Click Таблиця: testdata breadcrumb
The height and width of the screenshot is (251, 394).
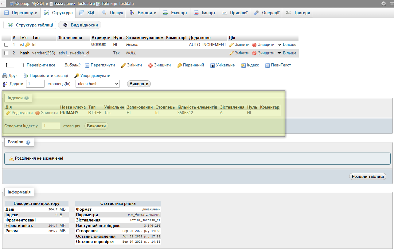[x=115, y=4]
